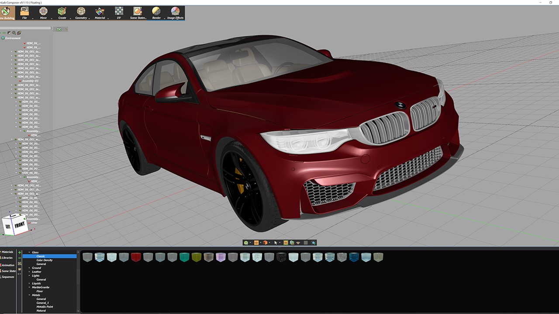Click the Image Effects color wheel icon

[175, 11]
